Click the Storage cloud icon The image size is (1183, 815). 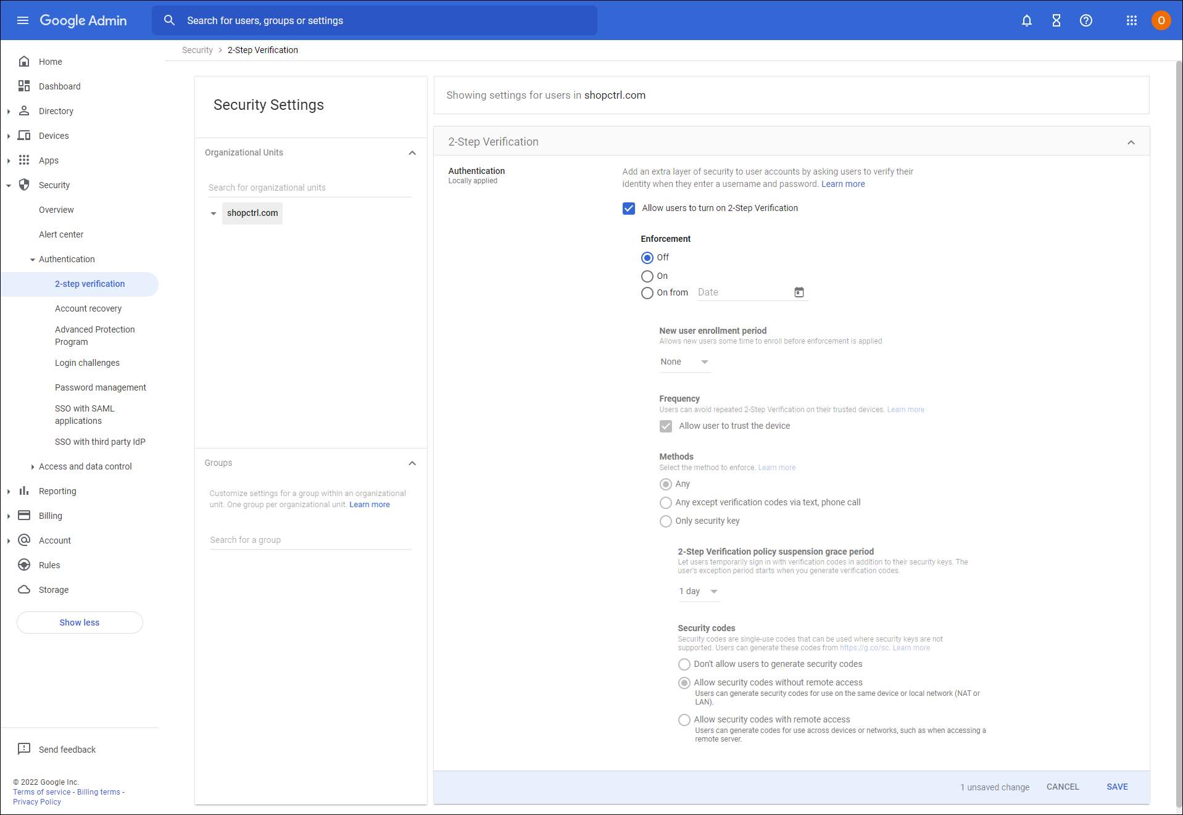pos(24,589)
